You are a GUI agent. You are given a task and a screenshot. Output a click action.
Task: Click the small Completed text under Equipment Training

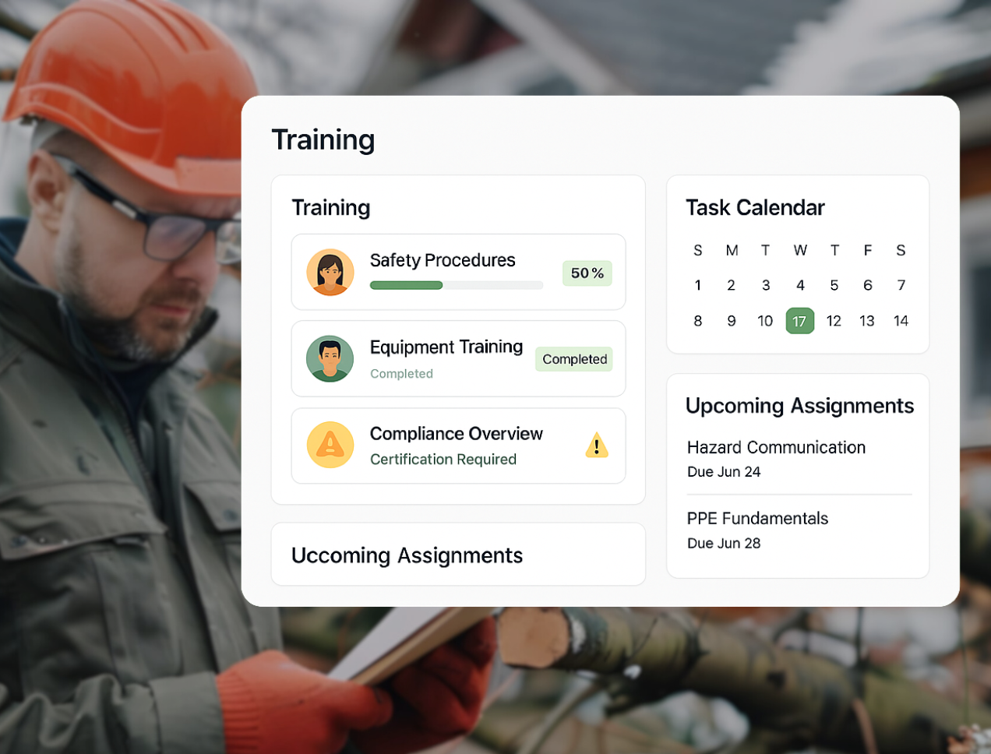click(401, 374)
